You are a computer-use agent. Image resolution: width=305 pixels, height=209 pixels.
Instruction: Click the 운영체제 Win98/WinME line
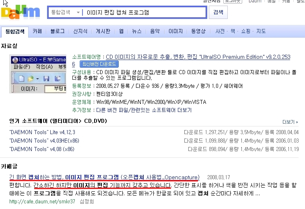pos(139,102)
